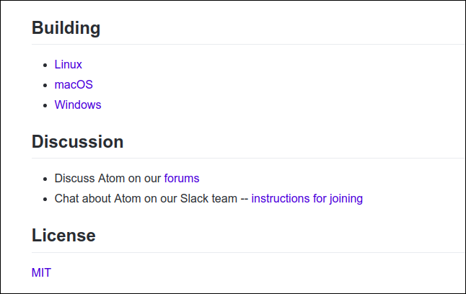466x294 pixels.
Task: Click the License section heading
Action: click(x=63, y=236)
